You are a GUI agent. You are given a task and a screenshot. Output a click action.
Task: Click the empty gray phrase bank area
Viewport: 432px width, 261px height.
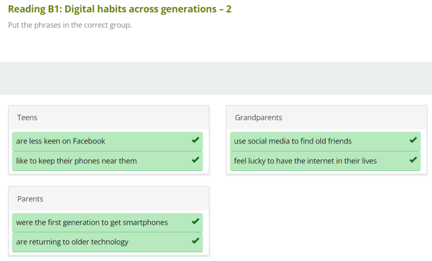point(216,78)
